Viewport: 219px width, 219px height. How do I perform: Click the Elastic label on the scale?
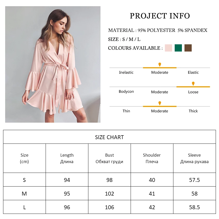[193, 72]
